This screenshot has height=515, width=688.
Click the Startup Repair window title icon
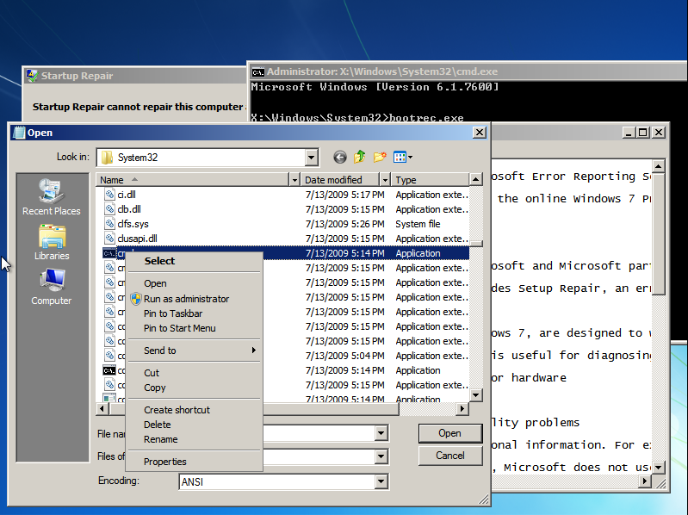pyautogui.click(x=32, y=76)
